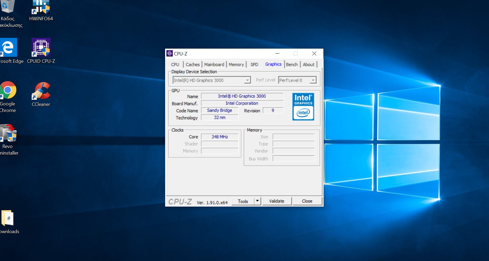
Task: Click the Intel Corporation board manufacturer value
Action: [x=242, y=103]
